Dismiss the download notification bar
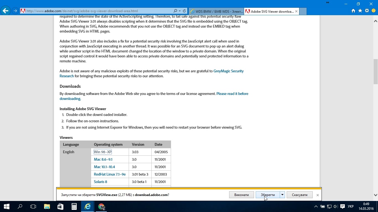The width and height of the screenshot is (378, 212). (318, 195)
